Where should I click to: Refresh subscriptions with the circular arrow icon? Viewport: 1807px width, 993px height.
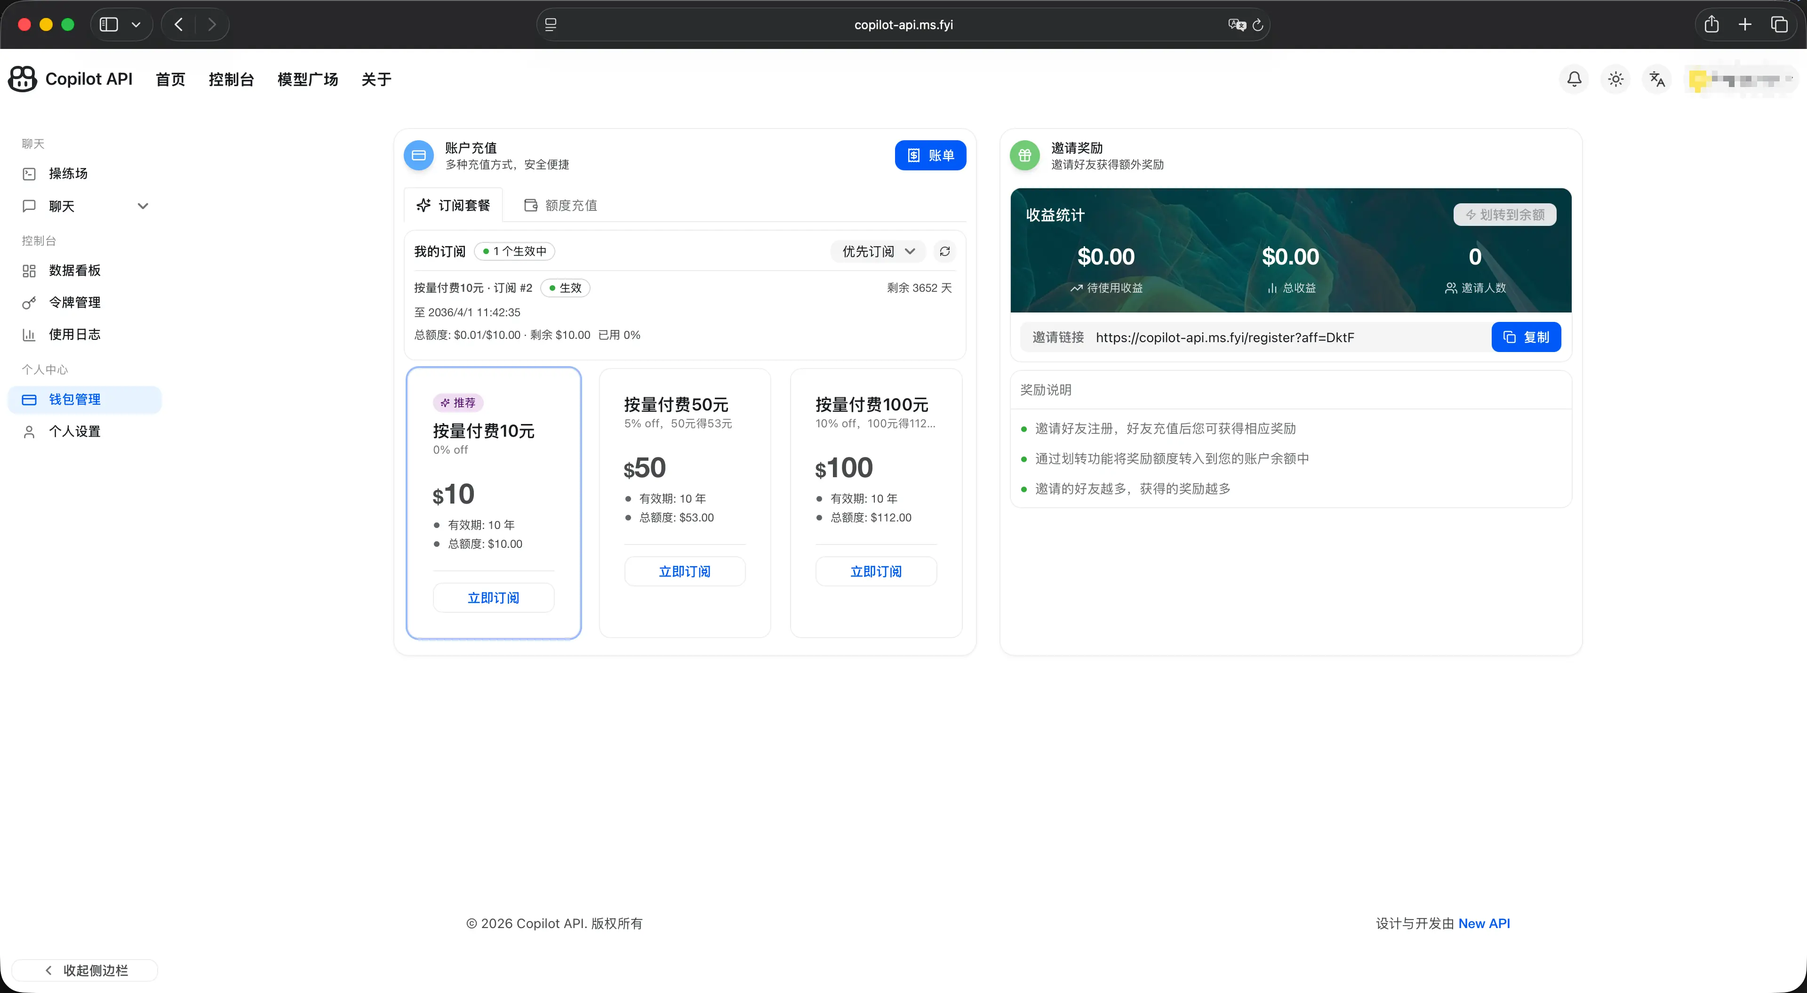click(945, 250)
